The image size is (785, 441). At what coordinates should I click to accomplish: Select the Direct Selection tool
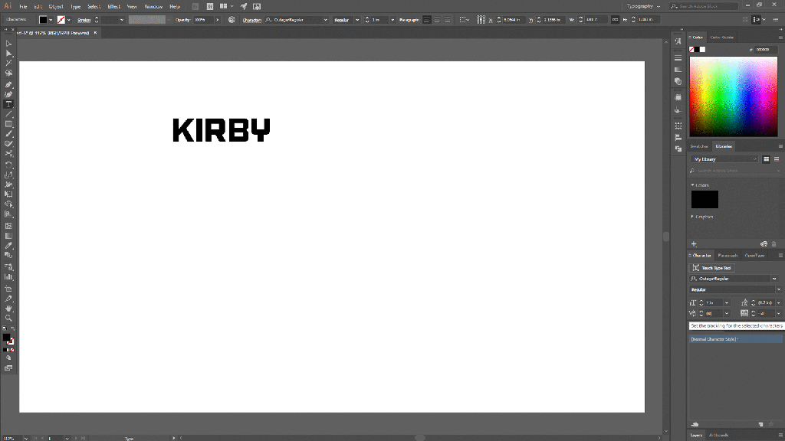point(8,54)
